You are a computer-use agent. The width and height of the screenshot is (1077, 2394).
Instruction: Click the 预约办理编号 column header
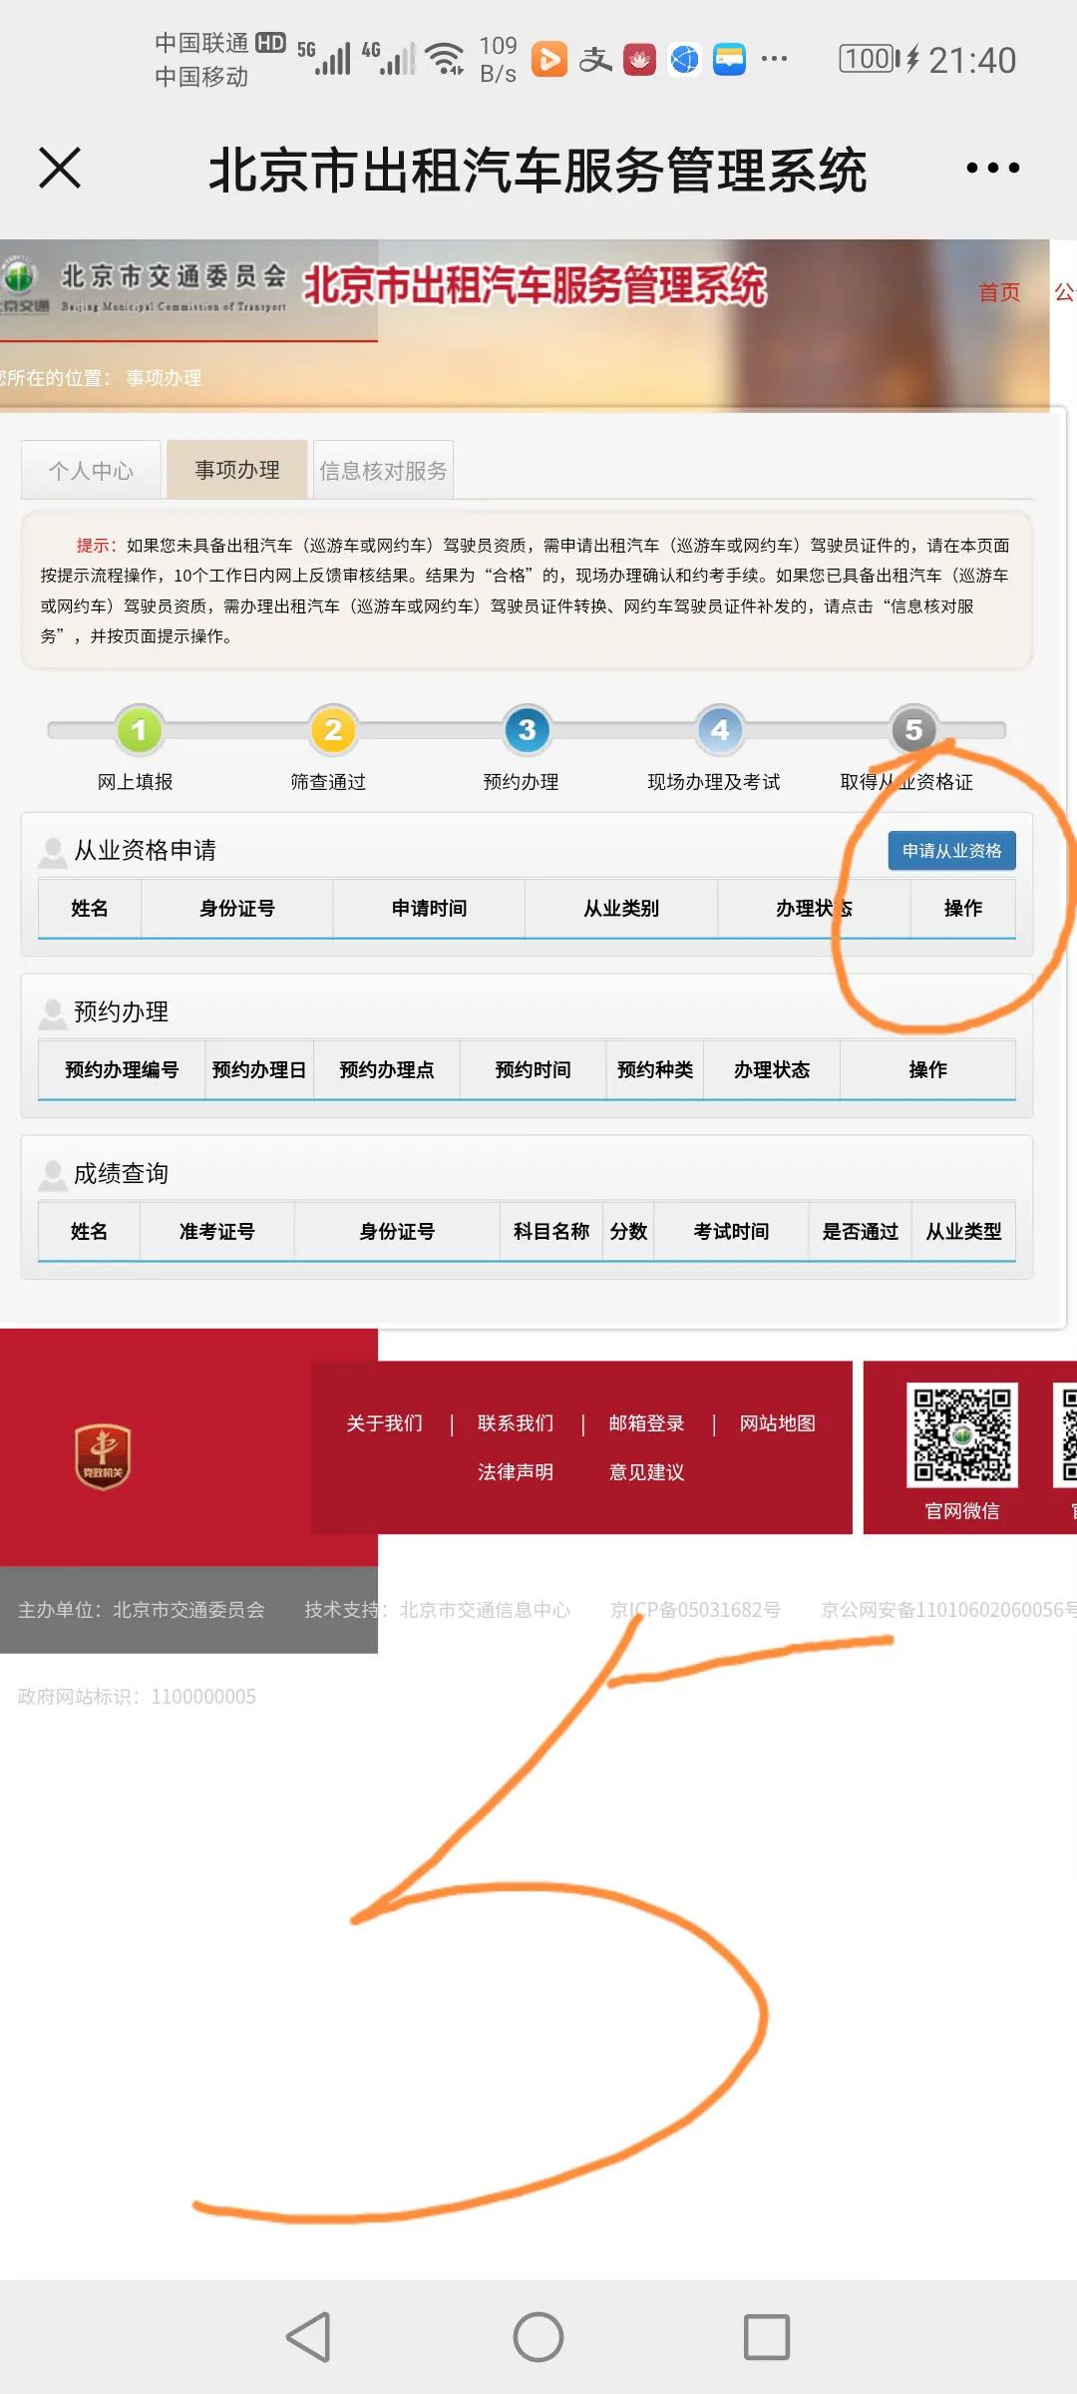point(122,1070)
